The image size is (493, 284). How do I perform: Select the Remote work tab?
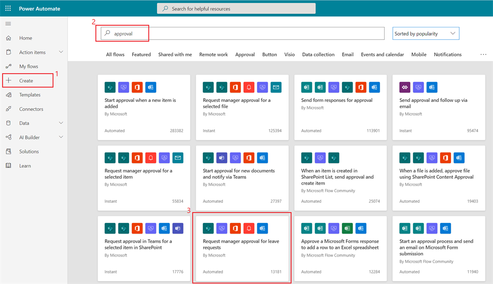(x=213, y=54)
